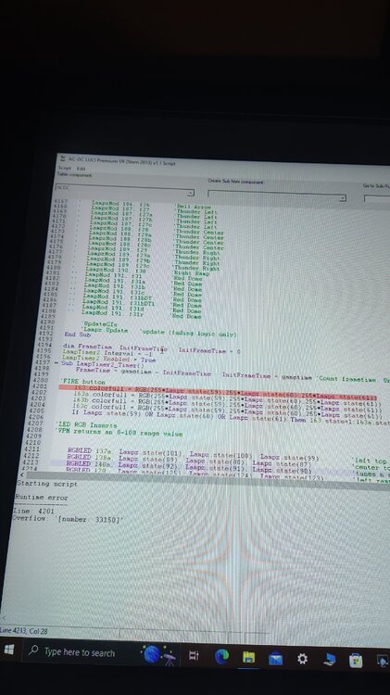Click the code editor's horizontal scrollbar left arrow
The image size is (390, 695).
point(22,475)
